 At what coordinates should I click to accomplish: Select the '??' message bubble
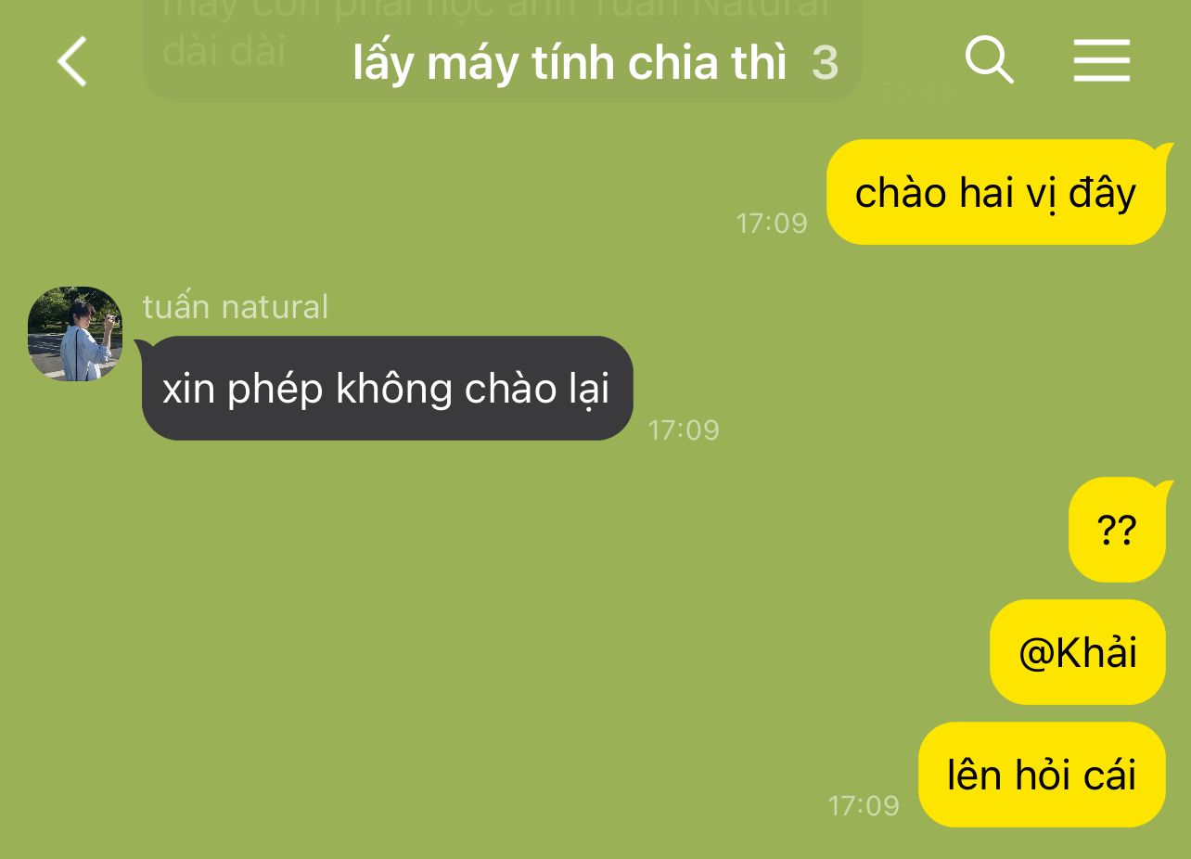pyautogui.click(x=1117, y=530)
